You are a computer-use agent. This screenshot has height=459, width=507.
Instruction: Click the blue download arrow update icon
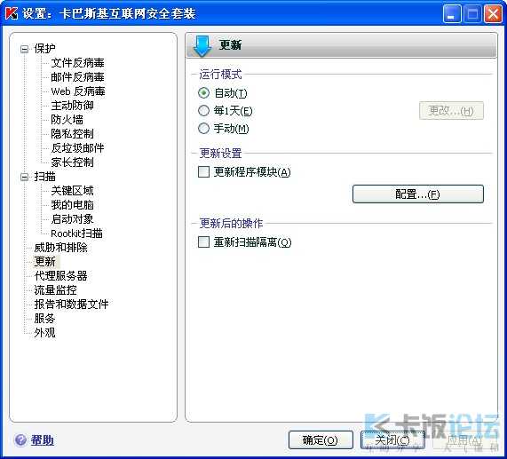[202, 46]
